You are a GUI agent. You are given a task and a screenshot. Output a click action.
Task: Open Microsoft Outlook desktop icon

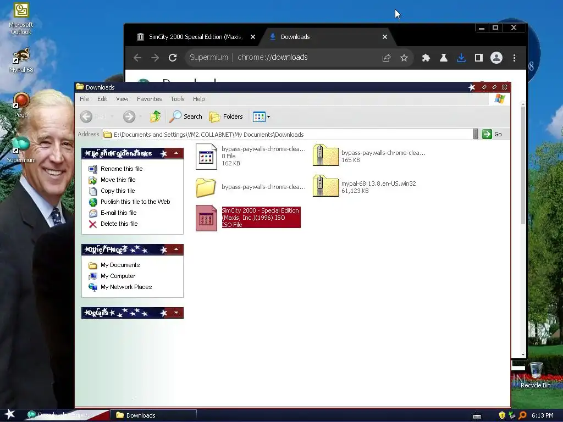pyautogui.click(x=21, y=19)
